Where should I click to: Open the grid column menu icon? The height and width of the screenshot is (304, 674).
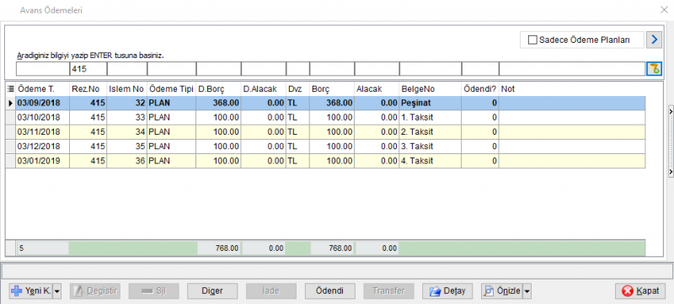[11, 89]
